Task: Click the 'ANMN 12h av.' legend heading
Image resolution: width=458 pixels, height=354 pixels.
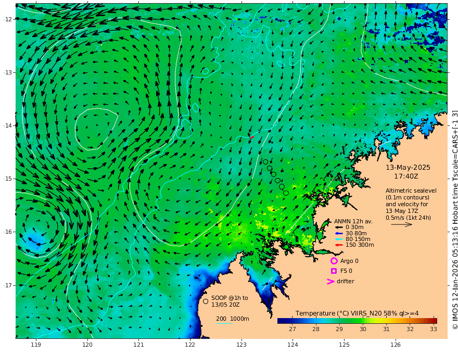Action: 353,221
